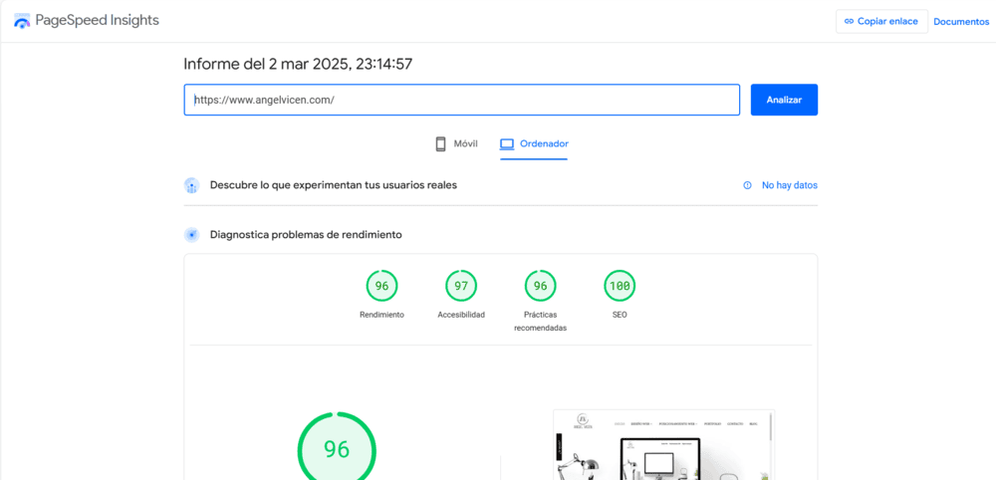Click the mobile phone icon
996x480 pixels.
pyautogui.click(x=441, y=144)
